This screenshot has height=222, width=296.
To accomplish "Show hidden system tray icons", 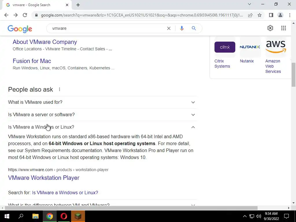I will (245, 216).
